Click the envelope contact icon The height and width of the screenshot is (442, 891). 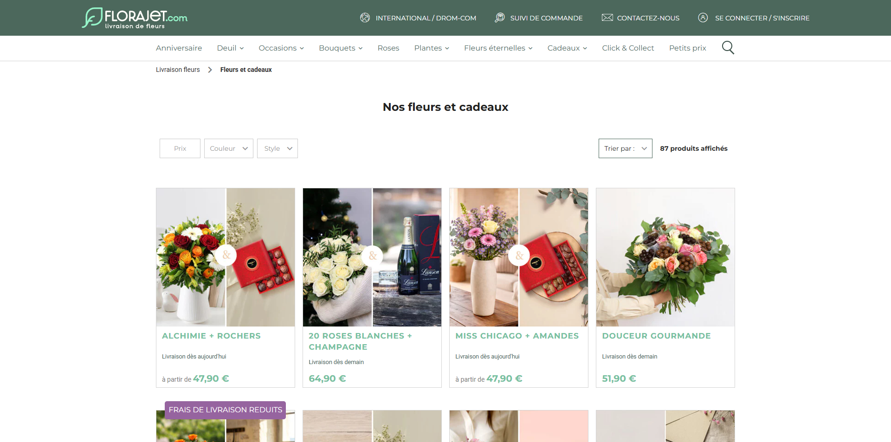click(607, 18)
